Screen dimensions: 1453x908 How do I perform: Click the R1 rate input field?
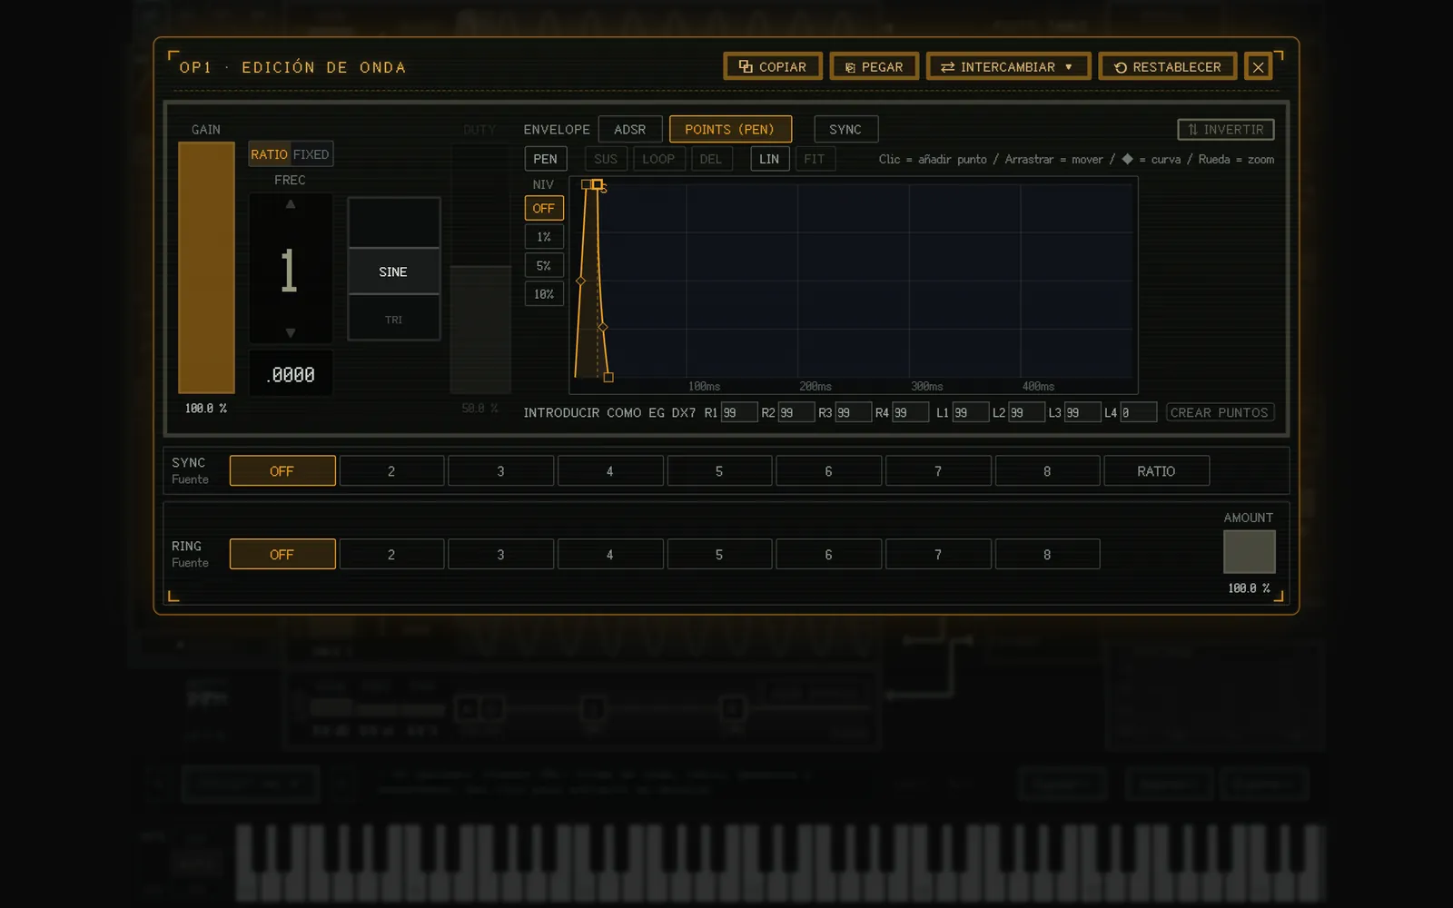pos(739,412)
